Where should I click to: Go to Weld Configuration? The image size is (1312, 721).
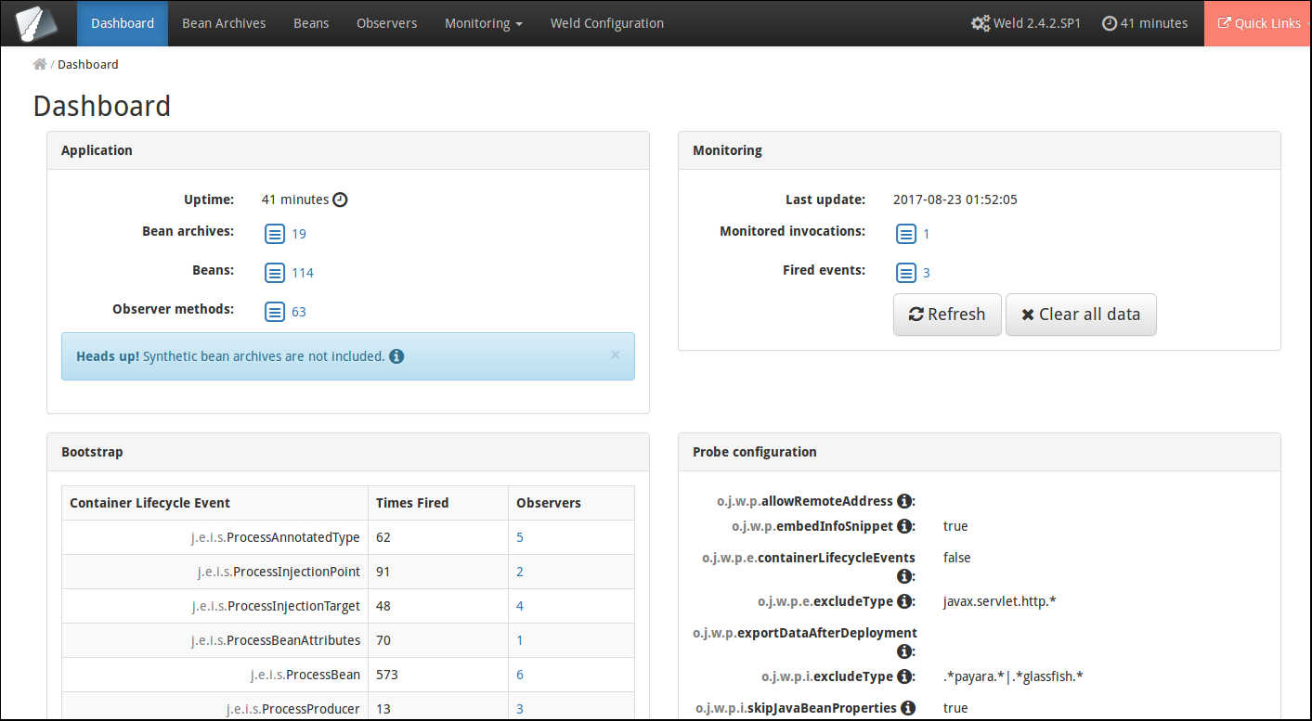(x=606, y=23)
